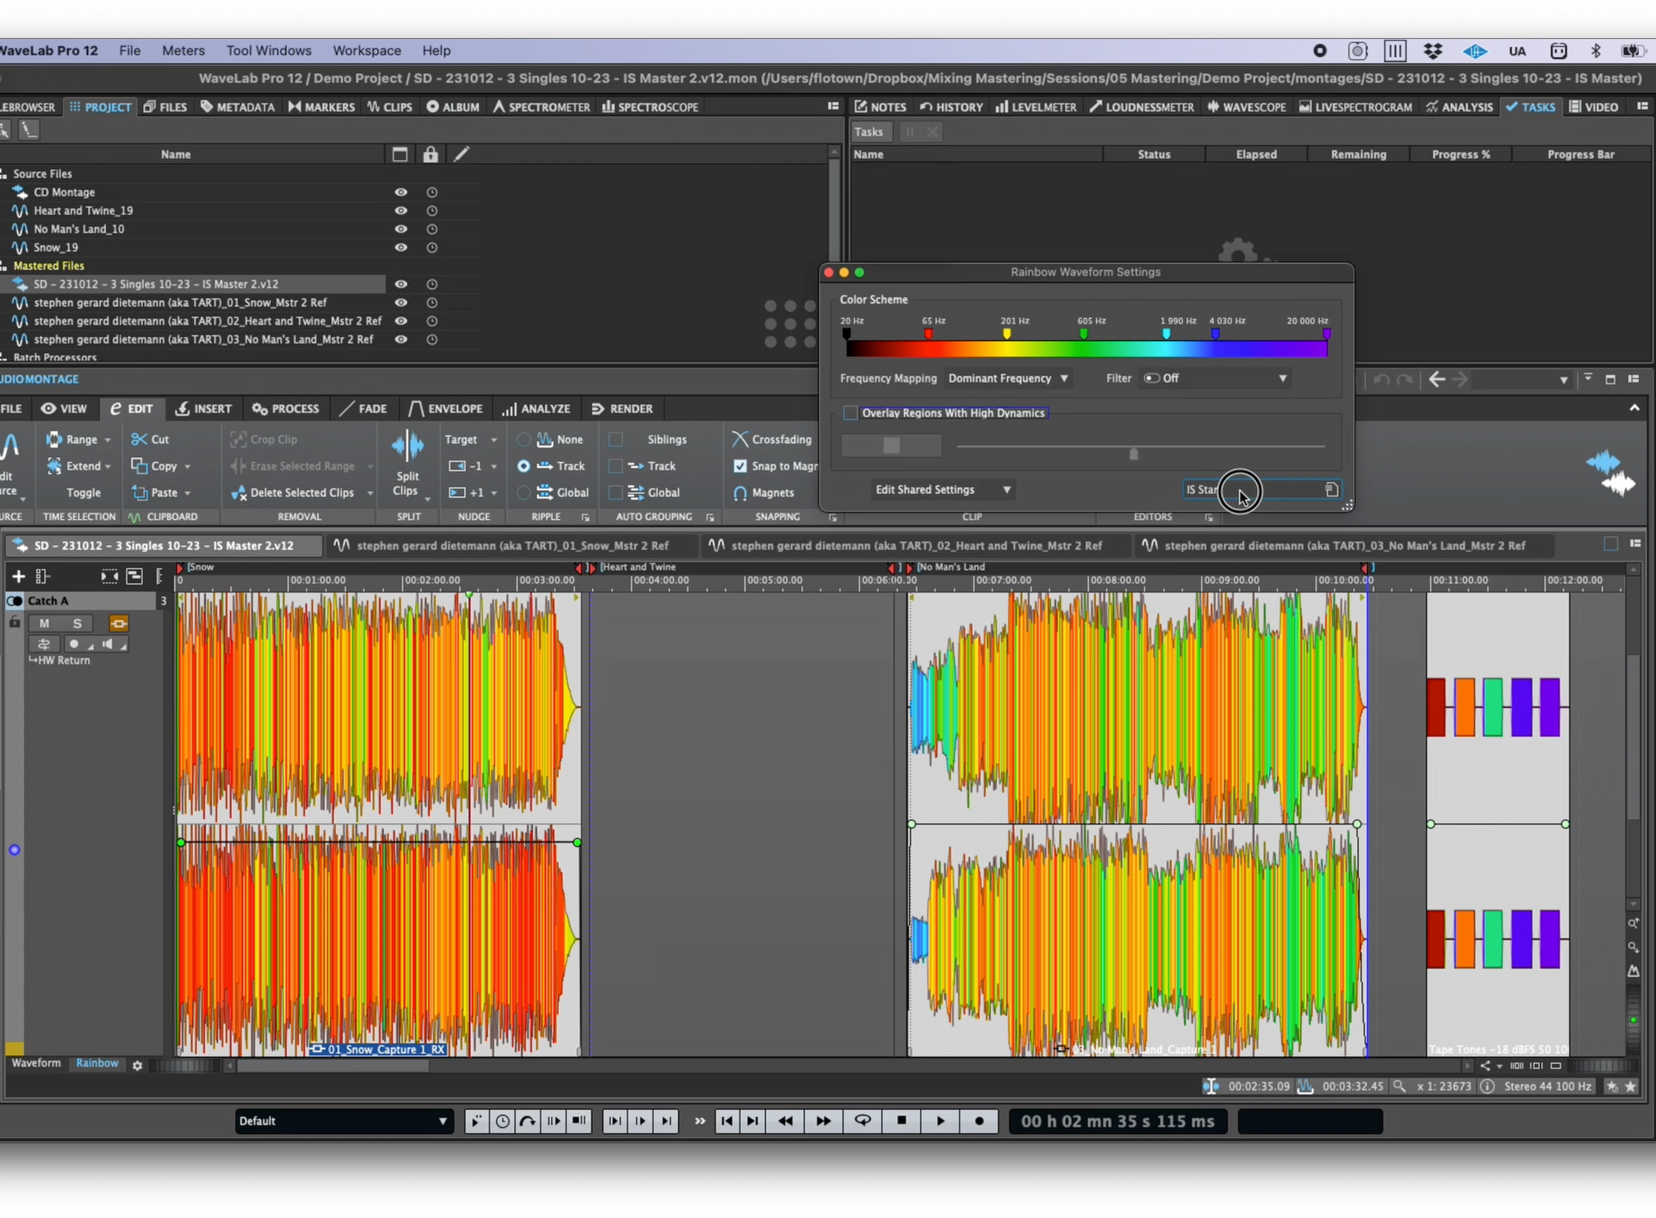Image resolution: width=1656 pixels, height=1218 pixels.
Task: Open the File menu
Action: click(x=130, y=51)
